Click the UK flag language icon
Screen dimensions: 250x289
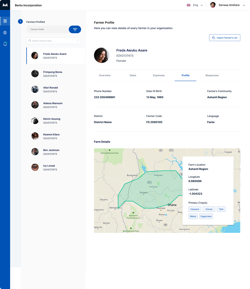188,5
